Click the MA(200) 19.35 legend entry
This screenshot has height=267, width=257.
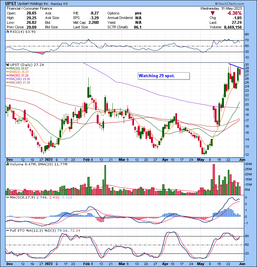[18, 79]
